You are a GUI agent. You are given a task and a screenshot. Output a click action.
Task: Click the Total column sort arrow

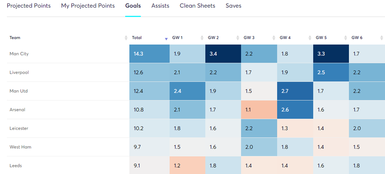tap(166, 39)
